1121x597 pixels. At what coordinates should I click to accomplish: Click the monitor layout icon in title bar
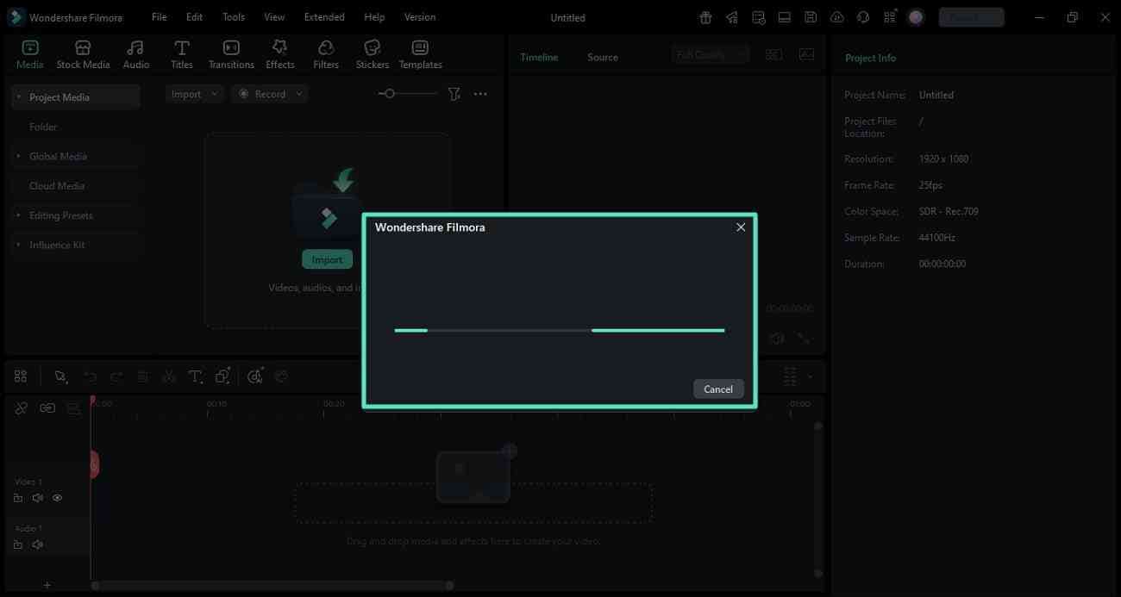coord(784,17)
